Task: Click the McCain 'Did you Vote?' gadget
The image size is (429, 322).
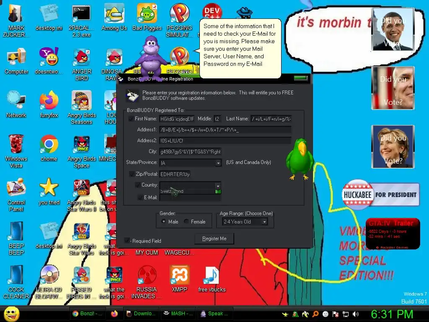Action: (x=393, y=88)
